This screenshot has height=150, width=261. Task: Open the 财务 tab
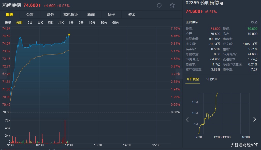(50, 15)
